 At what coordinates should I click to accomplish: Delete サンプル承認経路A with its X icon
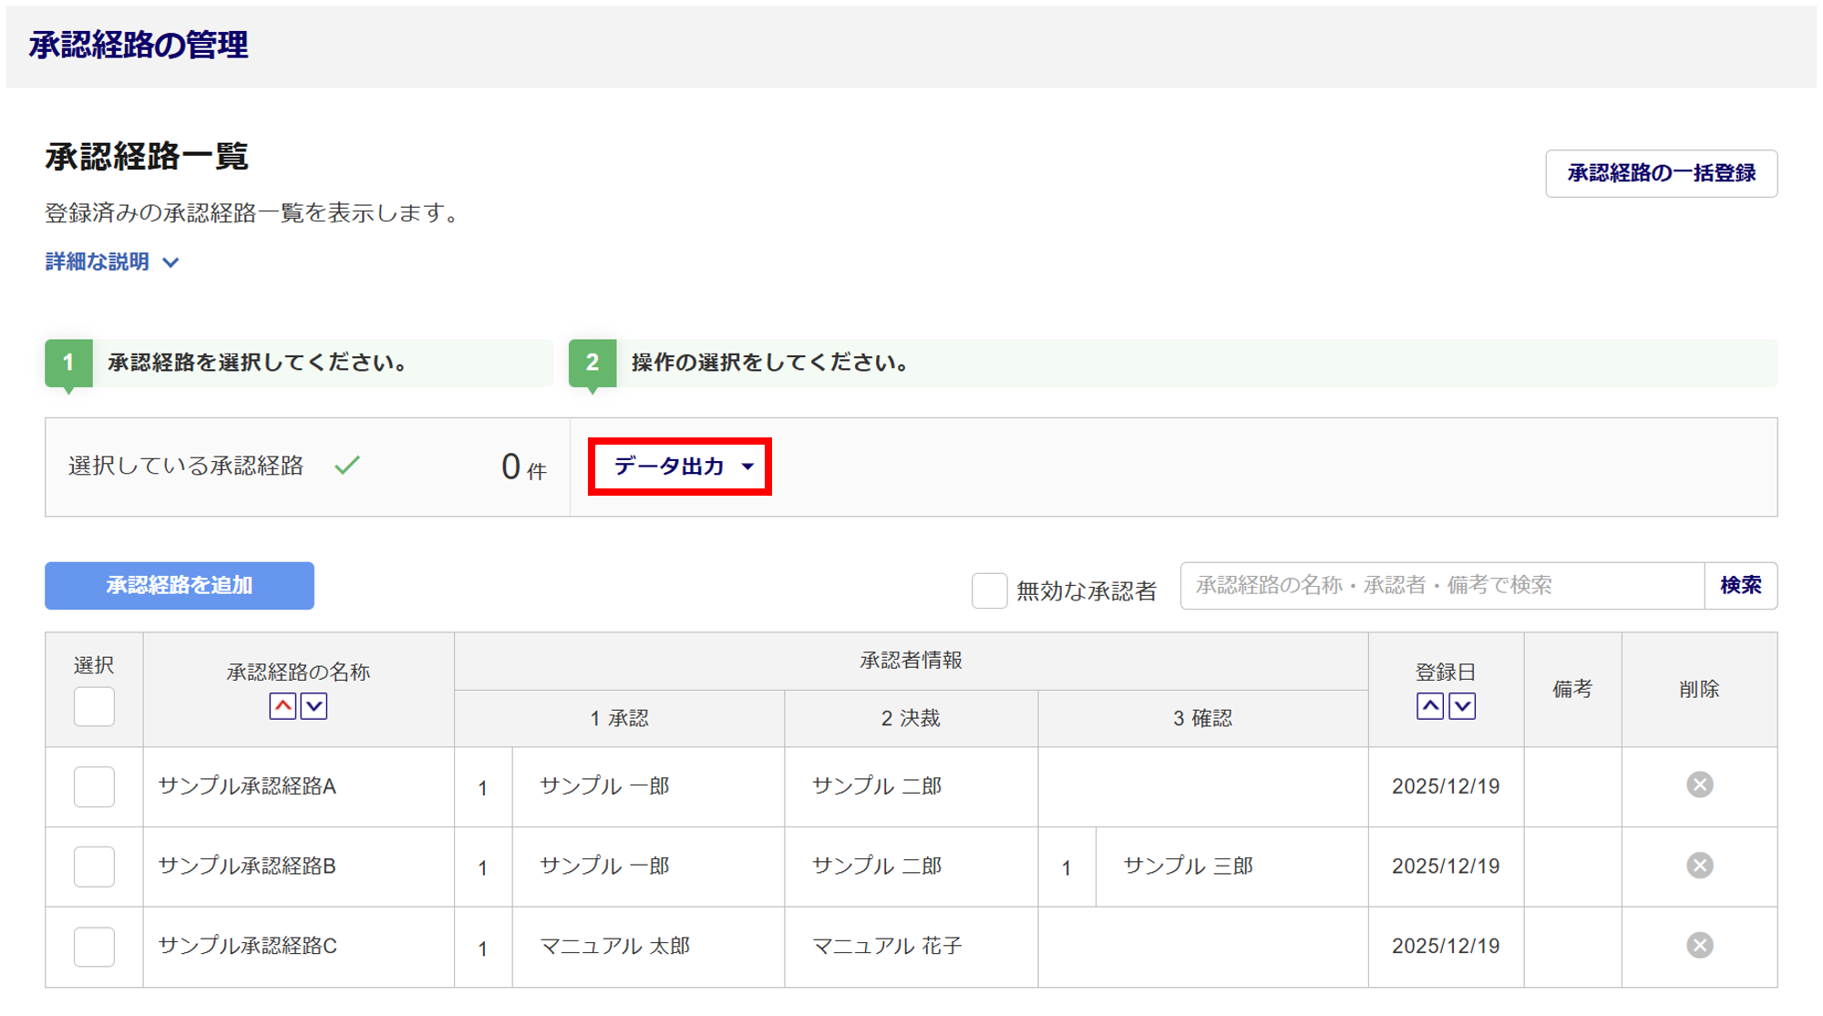click(1699, 785)
